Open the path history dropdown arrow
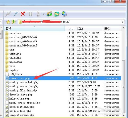This screenshot has height=118, width=128. pyautogui.click(x=123, y=22)
